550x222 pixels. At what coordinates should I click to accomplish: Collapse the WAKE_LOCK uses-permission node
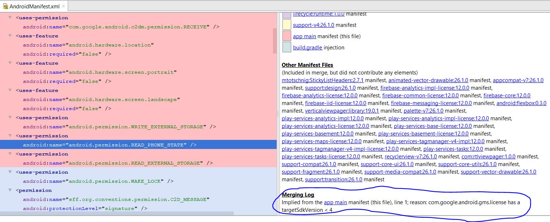(10, 172)
